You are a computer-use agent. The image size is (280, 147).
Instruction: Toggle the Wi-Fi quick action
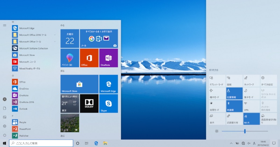[251, 119]
